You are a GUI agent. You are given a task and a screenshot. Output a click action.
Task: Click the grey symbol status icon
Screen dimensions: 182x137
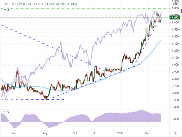(6, 4)
